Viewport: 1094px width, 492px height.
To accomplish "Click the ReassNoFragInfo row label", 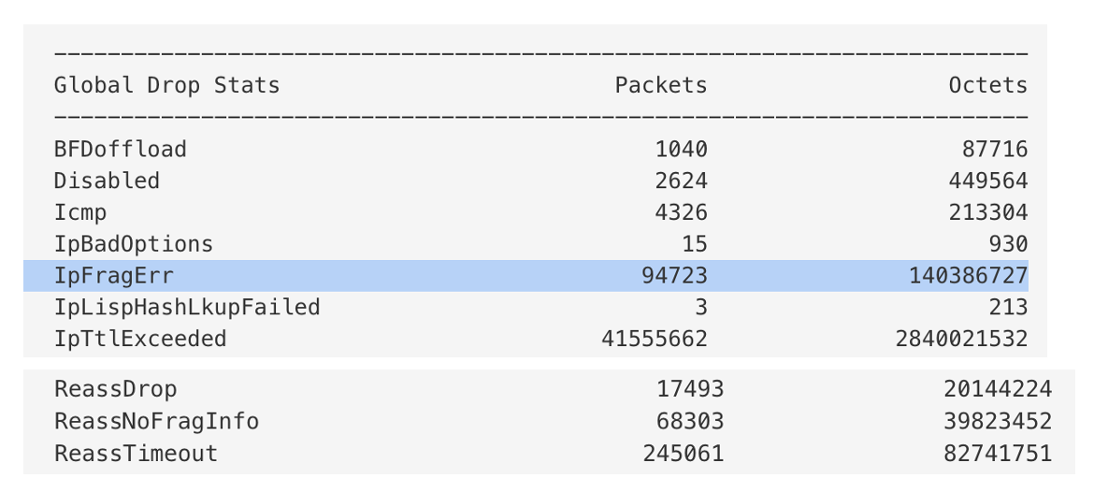I will (156, 421).
